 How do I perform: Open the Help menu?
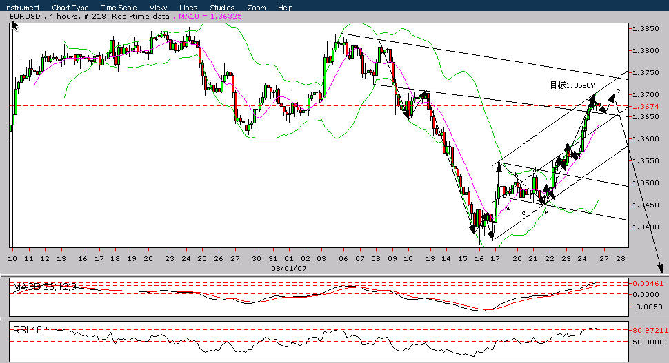(x=285, y=8)
